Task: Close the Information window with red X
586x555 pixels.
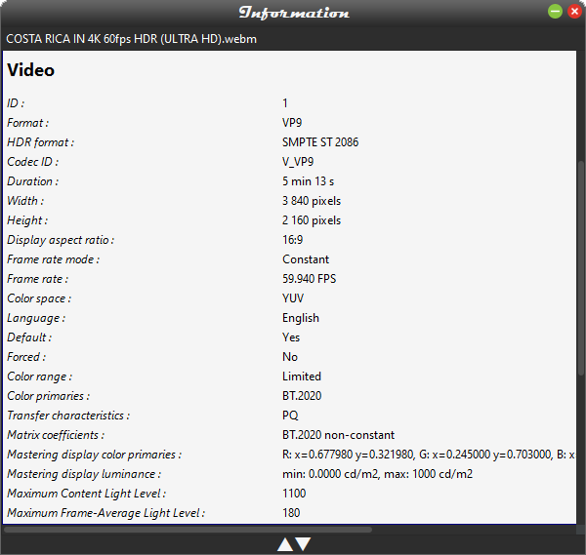Action: (x=575, y=11)
